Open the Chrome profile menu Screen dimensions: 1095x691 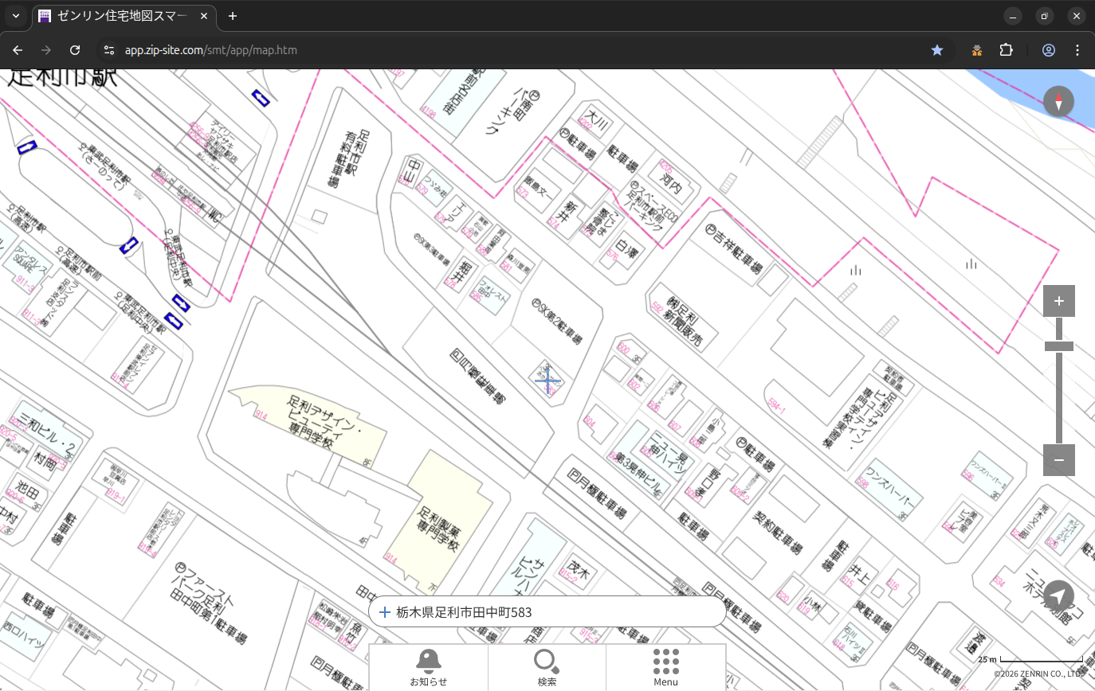[x=1049, y=50]
